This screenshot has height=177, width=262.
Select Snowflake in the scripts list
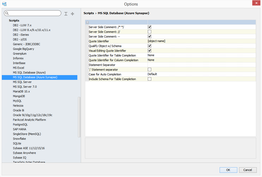tap(19, 139)
